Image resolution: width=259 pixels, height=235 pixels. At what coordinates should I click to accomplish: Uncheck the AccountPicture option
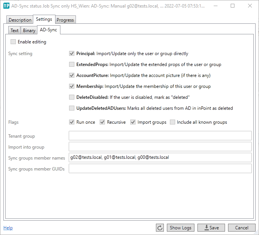point(72,75)
